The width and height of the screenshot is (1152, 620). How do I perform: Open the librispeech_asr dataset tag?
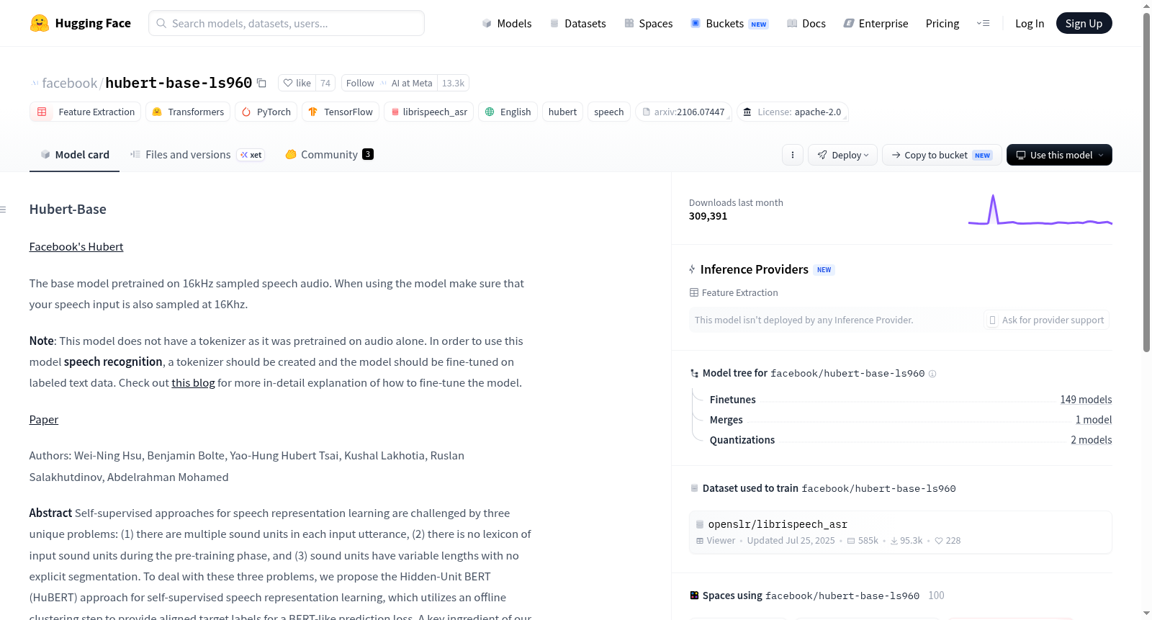tap(429, 112)
